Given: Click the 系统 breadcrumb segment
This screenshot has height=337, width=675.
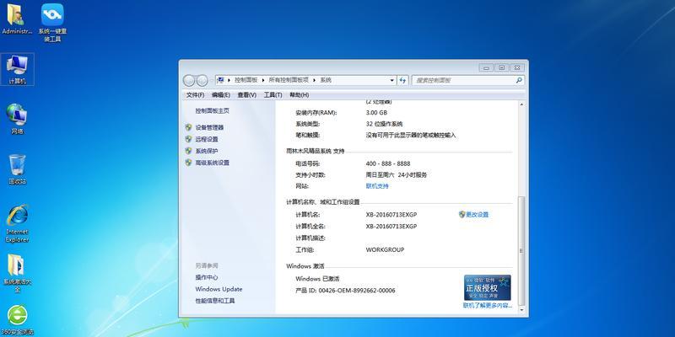Looking at the screenshot, I should coord(326,80).
